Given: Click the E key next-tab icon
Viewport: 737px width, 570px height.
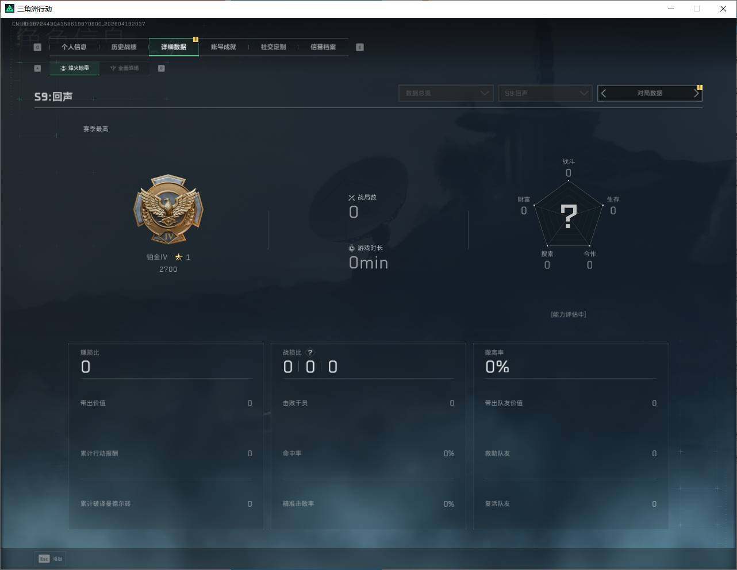Looking at the screenshot, I should (x=360, y=47).
